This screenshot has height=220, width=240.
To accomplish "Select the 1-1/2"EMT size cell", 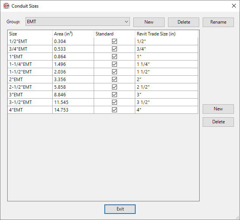I will click(30, 72).
